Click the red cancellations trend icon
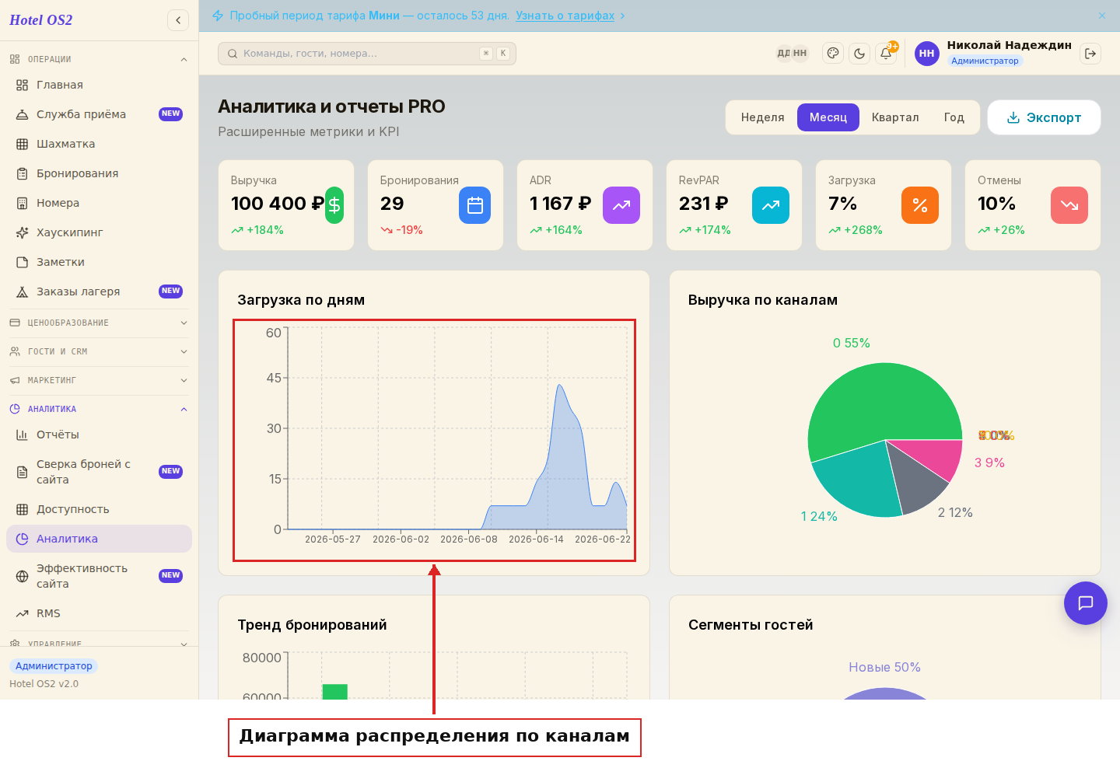 tap(1069, 205)
